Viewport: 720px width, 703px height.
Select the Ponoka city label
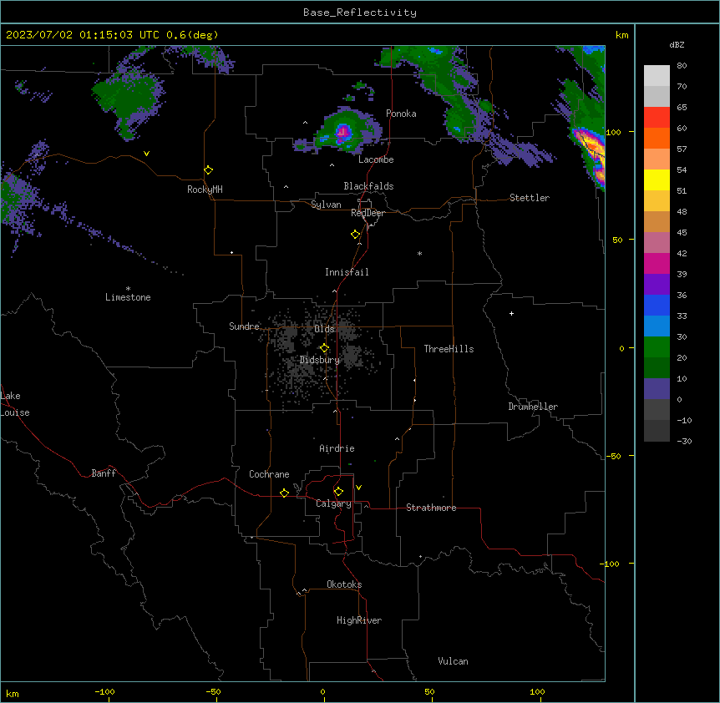pyautogui.click(x=401, y=114)
